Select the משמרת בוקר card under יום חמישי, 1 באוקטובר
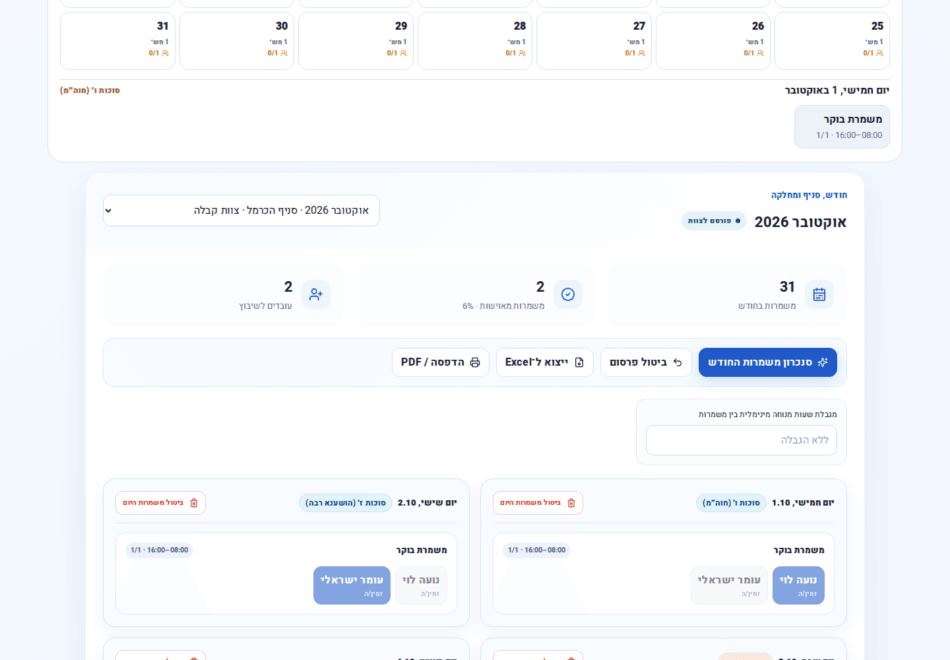The image size is (950, 660). [x=842, y=127]
